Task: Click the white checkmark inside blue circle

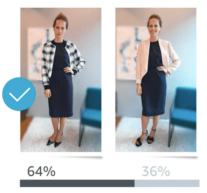Action: click(x=19, y=95)
